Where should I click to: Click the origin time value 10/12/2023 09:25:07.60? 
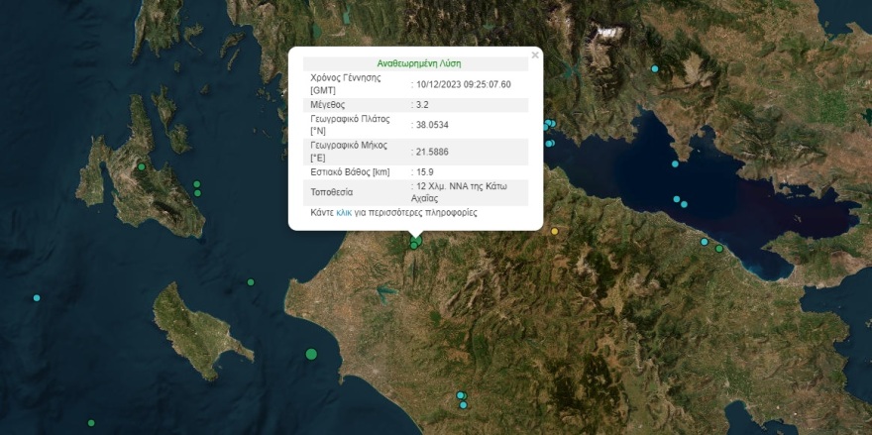pos(464,84)
